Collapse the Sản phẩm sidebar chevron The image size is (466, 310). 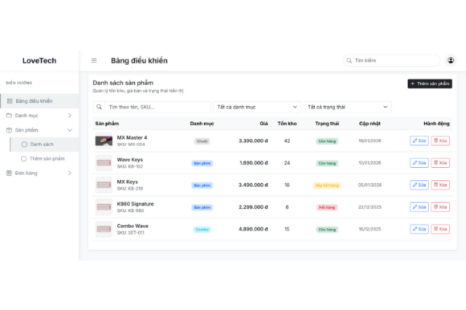pyautogui.click(x=70, y=130)
